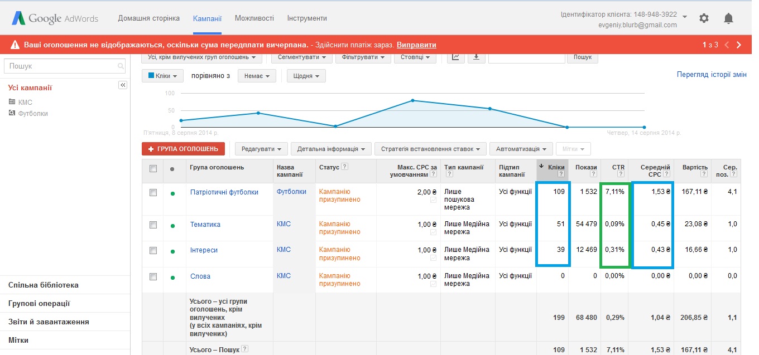The width and height of the screenshot is (759, 355).
Task: Open the Детальна інформація dropdown
Action: point(331,149)
